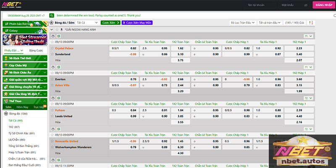Collapse the Thể Thao sidebar section

[44, 101]
